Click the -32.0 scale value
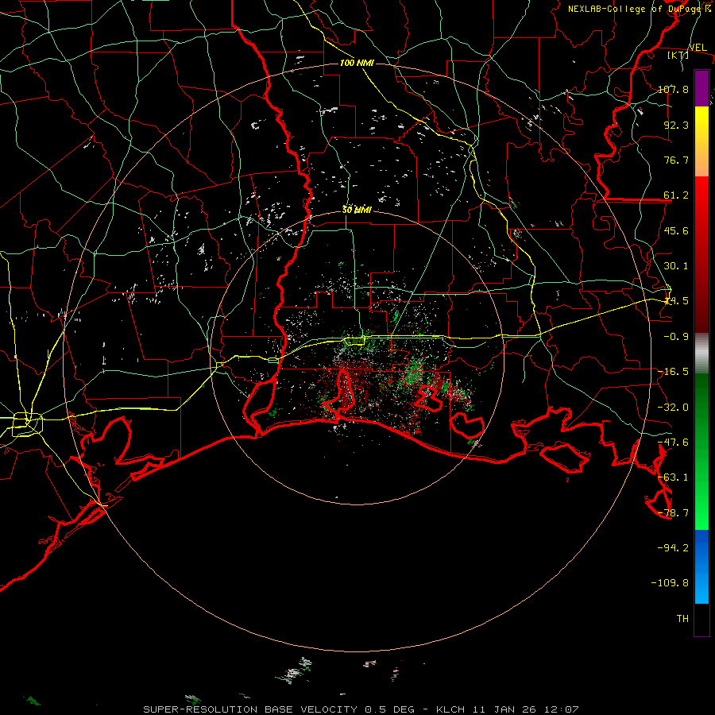 673,408
